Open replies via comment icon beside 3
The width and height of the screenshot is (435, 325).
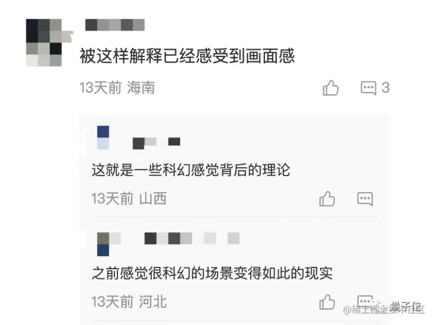coord(369,88)
